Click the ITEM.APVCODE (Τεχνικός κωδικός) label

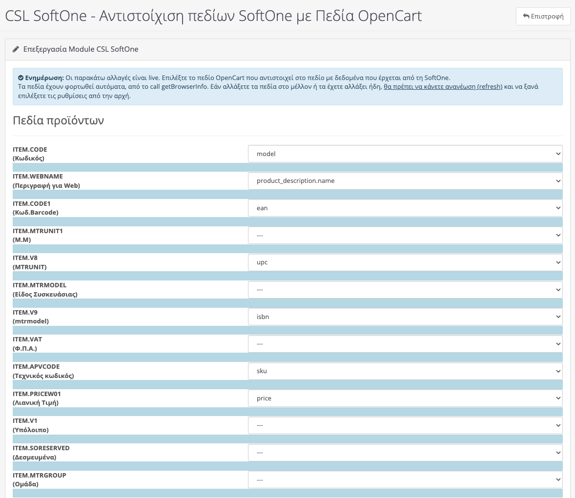click(x=43, y=371)
